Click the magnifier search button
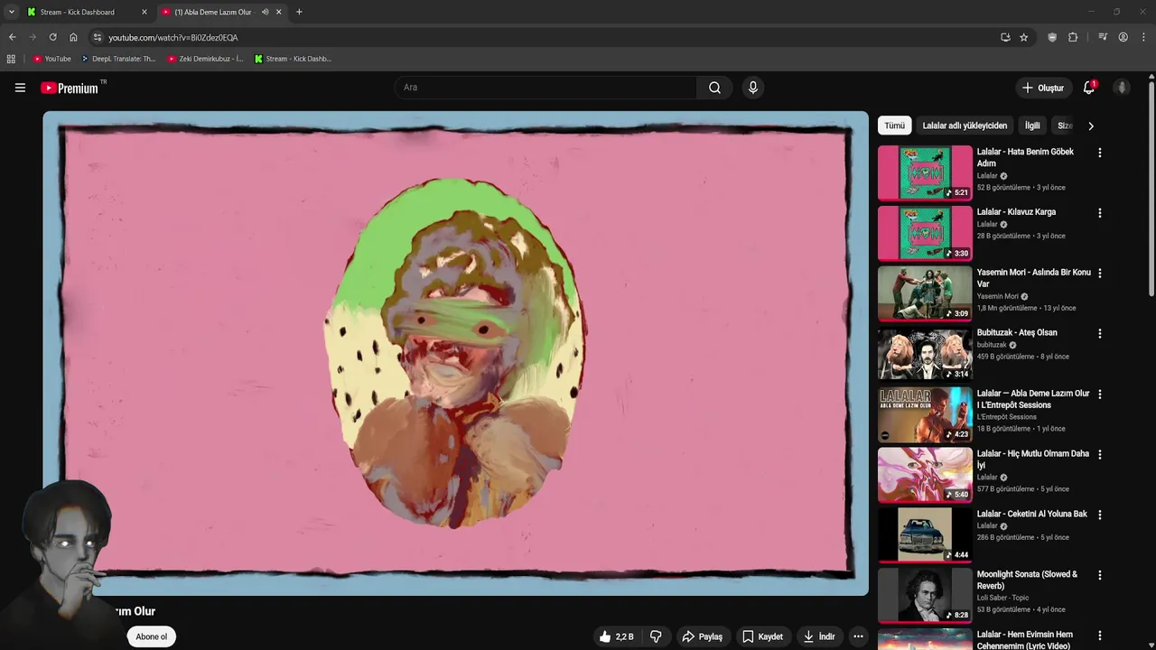1156x650 pixels. [x=714, y=88]
